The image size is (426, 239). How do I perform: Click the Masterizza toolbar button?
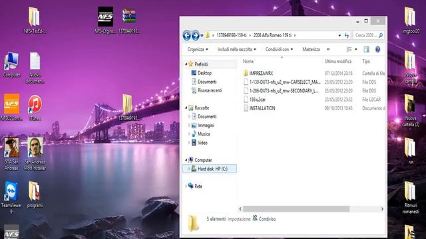click(311, 49)
